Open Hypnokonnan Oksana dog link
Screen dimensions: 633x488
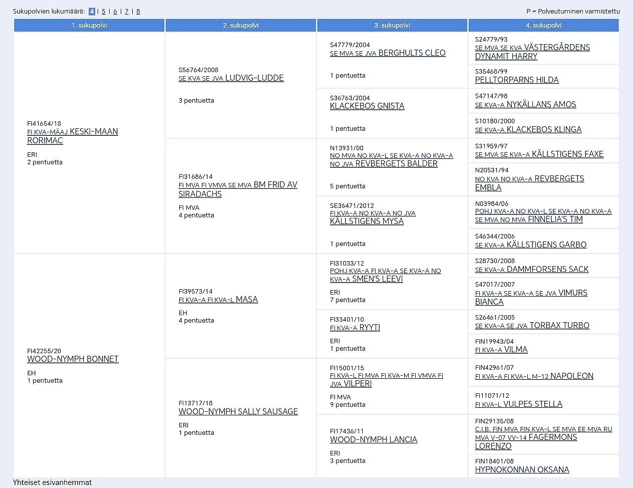[522, 469]
